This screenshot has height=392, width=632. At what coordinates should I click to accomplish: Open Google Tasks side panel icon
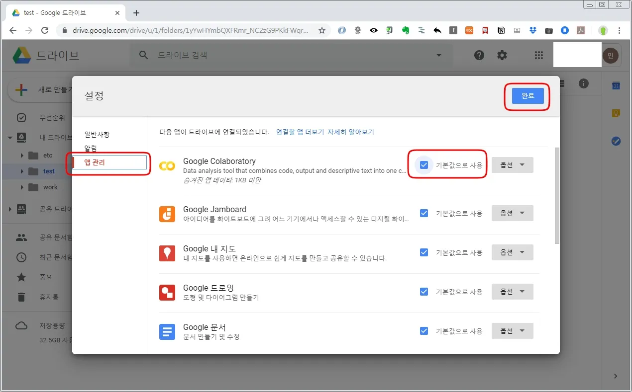point(616,141)
